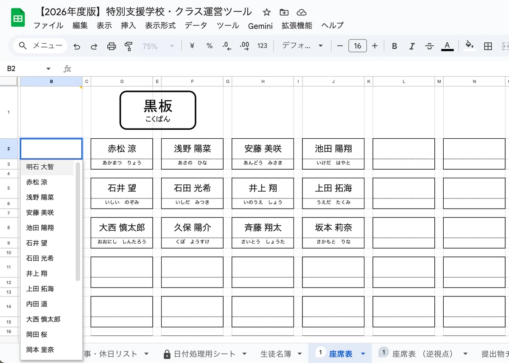Open the text color picker
Screen dimensions: 509x363
(447, 46)
